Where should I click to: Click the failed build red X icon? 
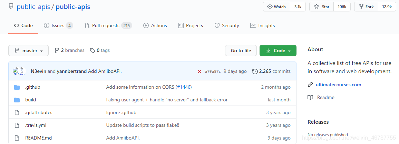click(x=199, y=71)
